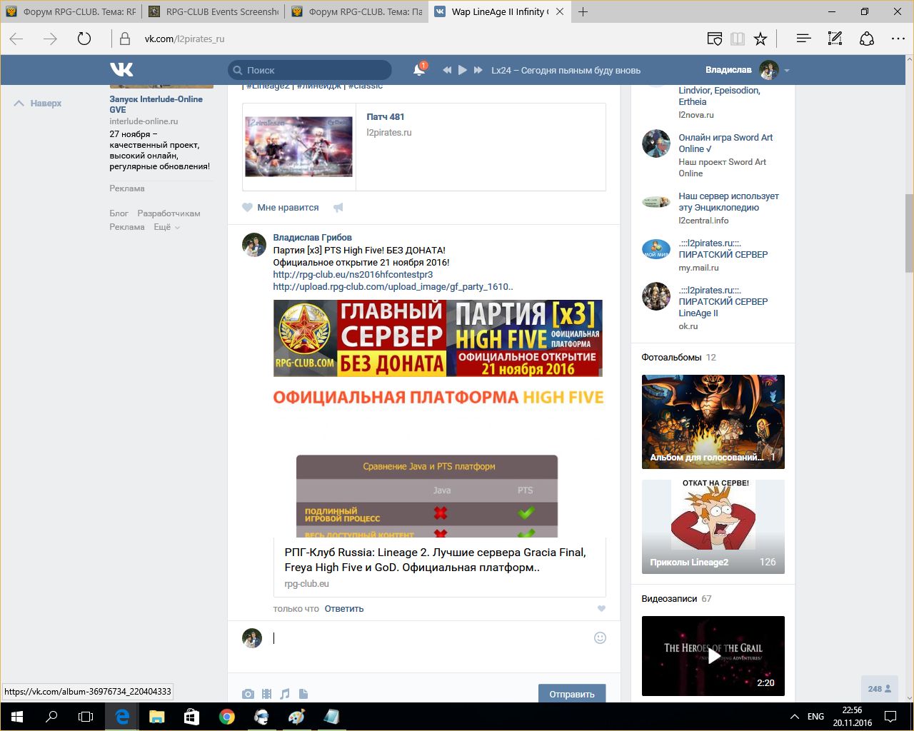Refresh the current page
The height and width of the screenshot is (731, 914).
tap(84, 39)
